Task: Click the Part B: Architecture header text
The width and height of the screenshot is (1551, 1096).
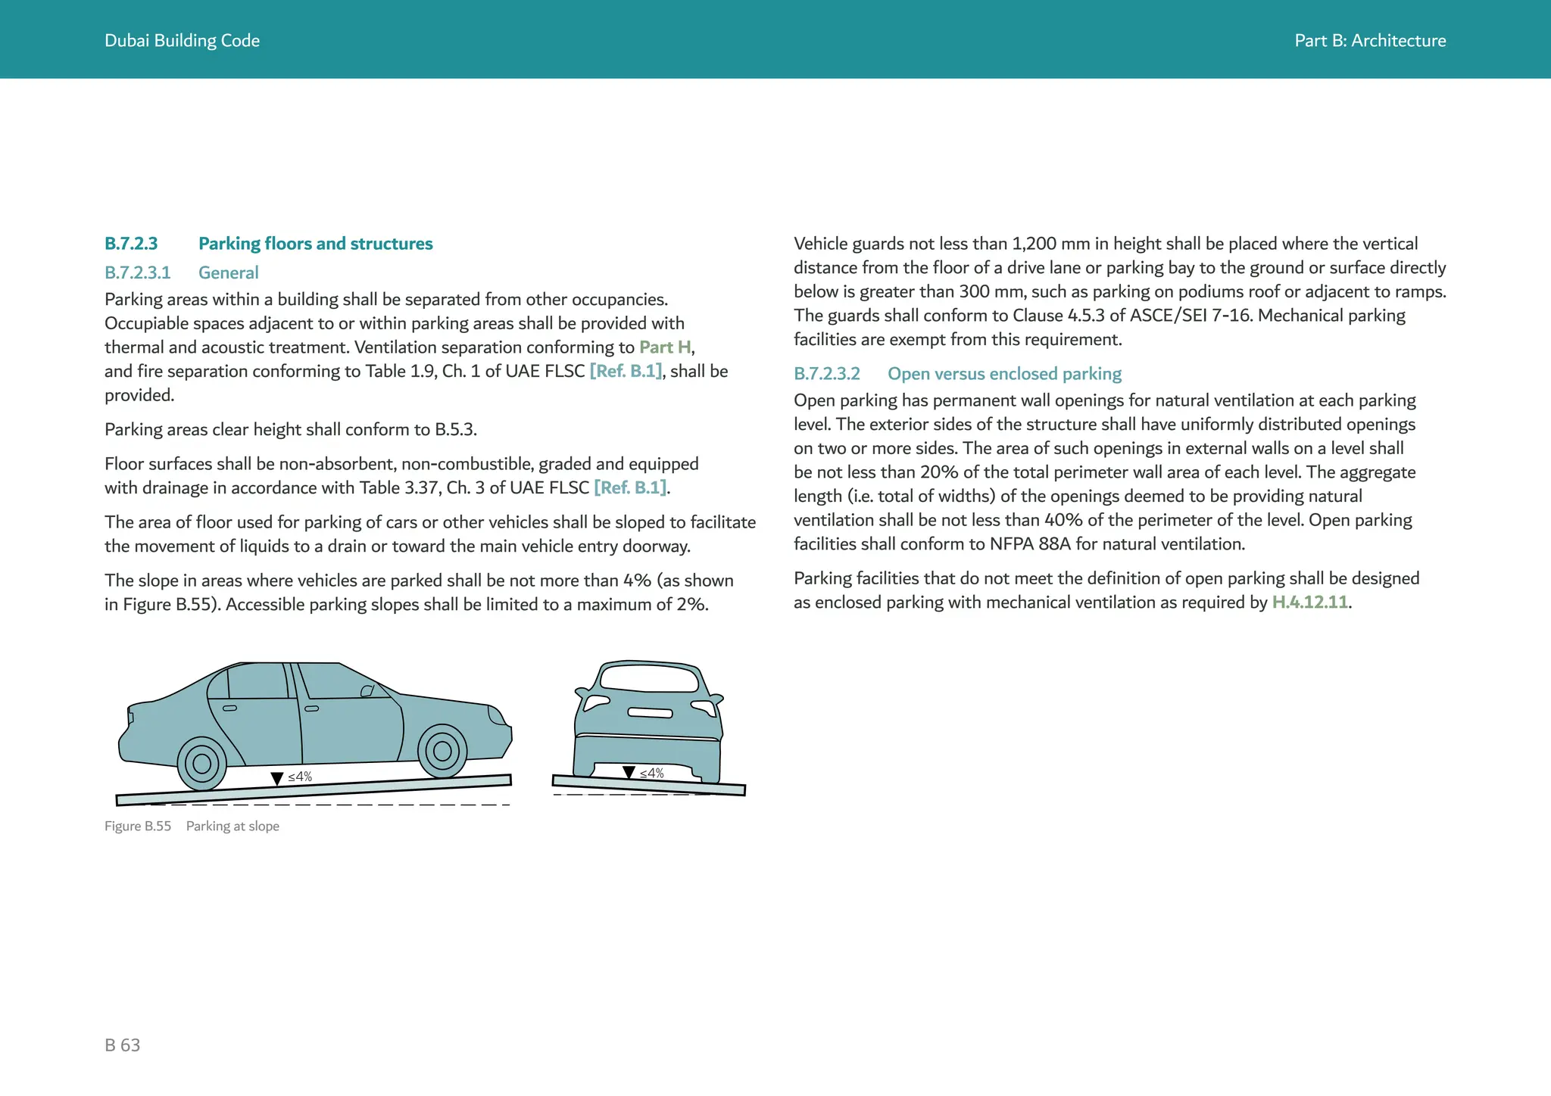Action: coord(1369,41)
